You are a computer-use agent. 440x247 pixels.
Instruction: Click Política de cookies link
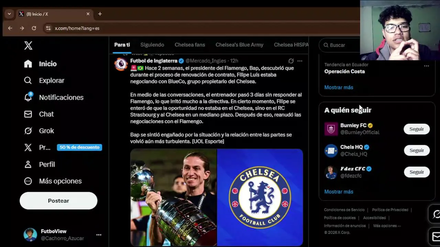tap(340, 218)
